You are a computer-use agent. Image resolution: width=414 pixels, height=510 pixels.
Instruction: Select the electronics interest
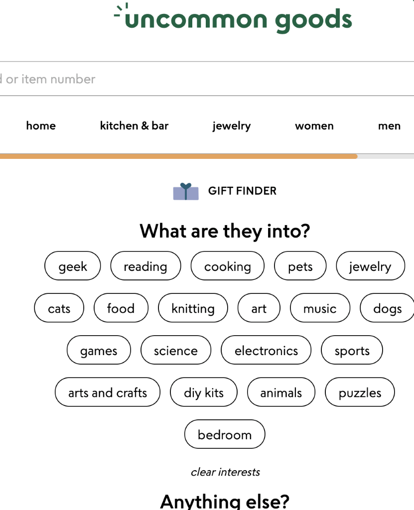click(x=266, y=350)
